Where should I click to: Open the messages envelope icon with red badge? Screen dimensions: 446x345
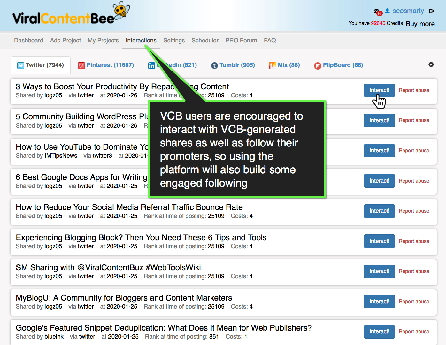click(x=378, y=12)
